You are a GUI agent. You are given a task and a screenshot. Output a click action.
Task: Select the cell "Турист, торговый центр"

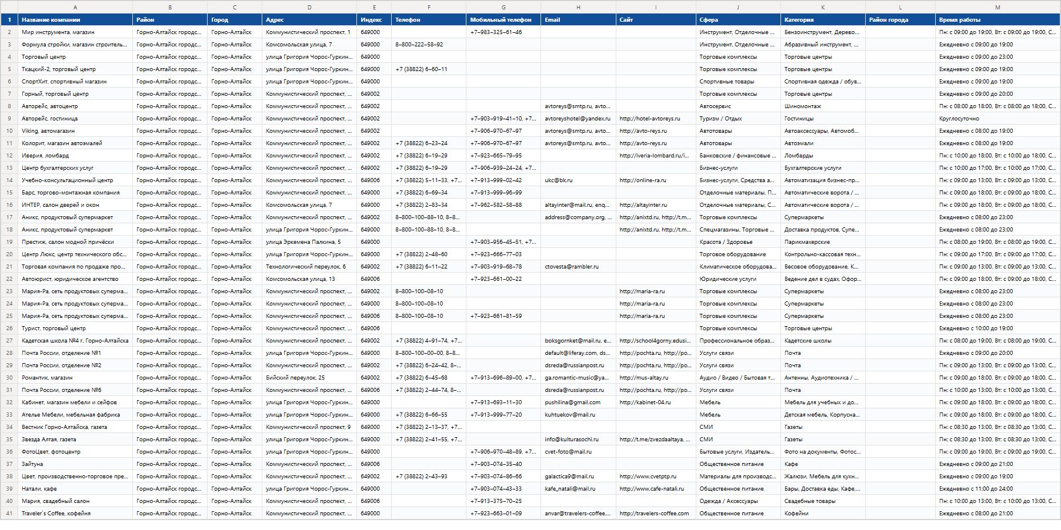(x=75, y=328)
